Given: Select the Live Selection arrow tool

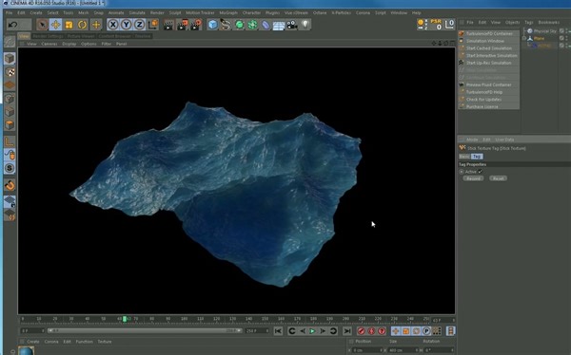Looking at the screenshot, I should tap(42, 25).
